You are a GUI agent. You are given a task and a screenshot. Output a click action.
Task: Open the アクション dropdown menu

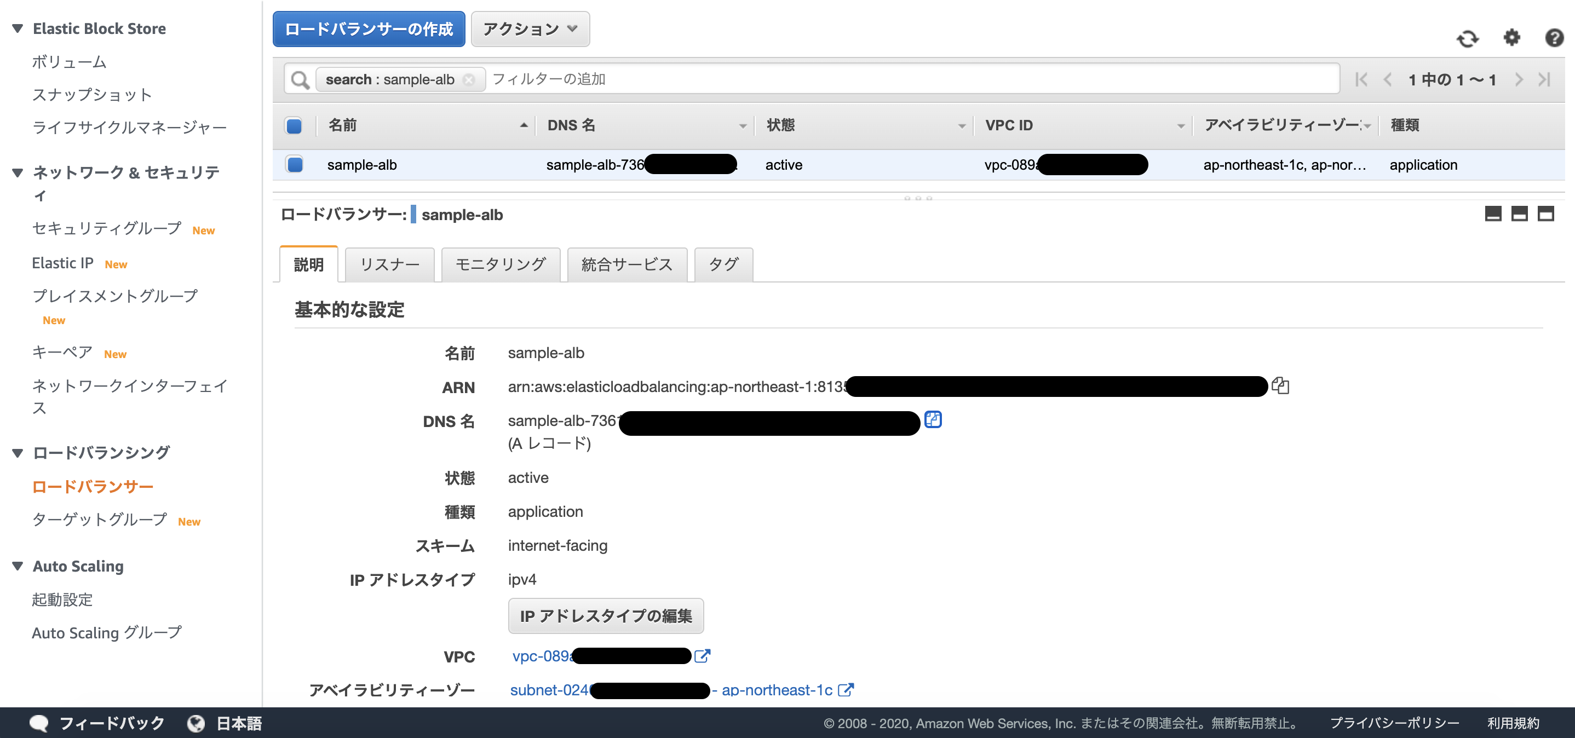tap(530, 28)
